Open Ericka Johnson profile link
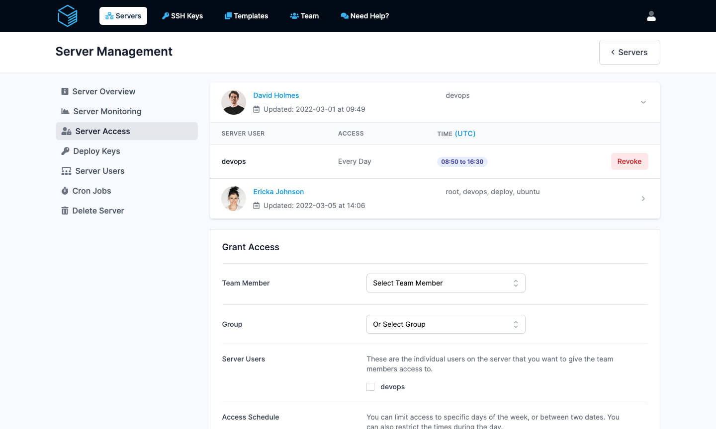The image size is (716, 429). click(x=278, y=192)
